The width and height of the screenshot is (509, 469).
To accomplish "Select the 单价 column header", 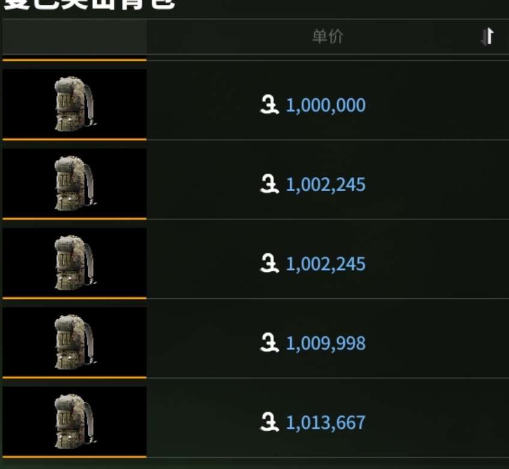I will tap(328, 36).
